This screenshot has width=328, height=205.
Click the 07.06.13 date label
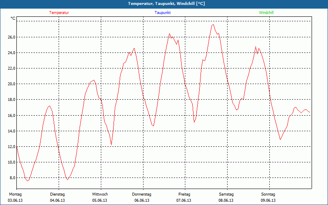pyautogui.click(x=184, y=200)
